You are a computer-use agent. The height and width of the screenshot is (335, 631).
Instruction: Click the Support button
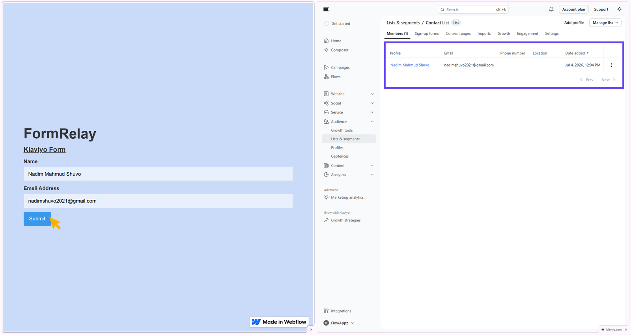click(x=601, y=9)
